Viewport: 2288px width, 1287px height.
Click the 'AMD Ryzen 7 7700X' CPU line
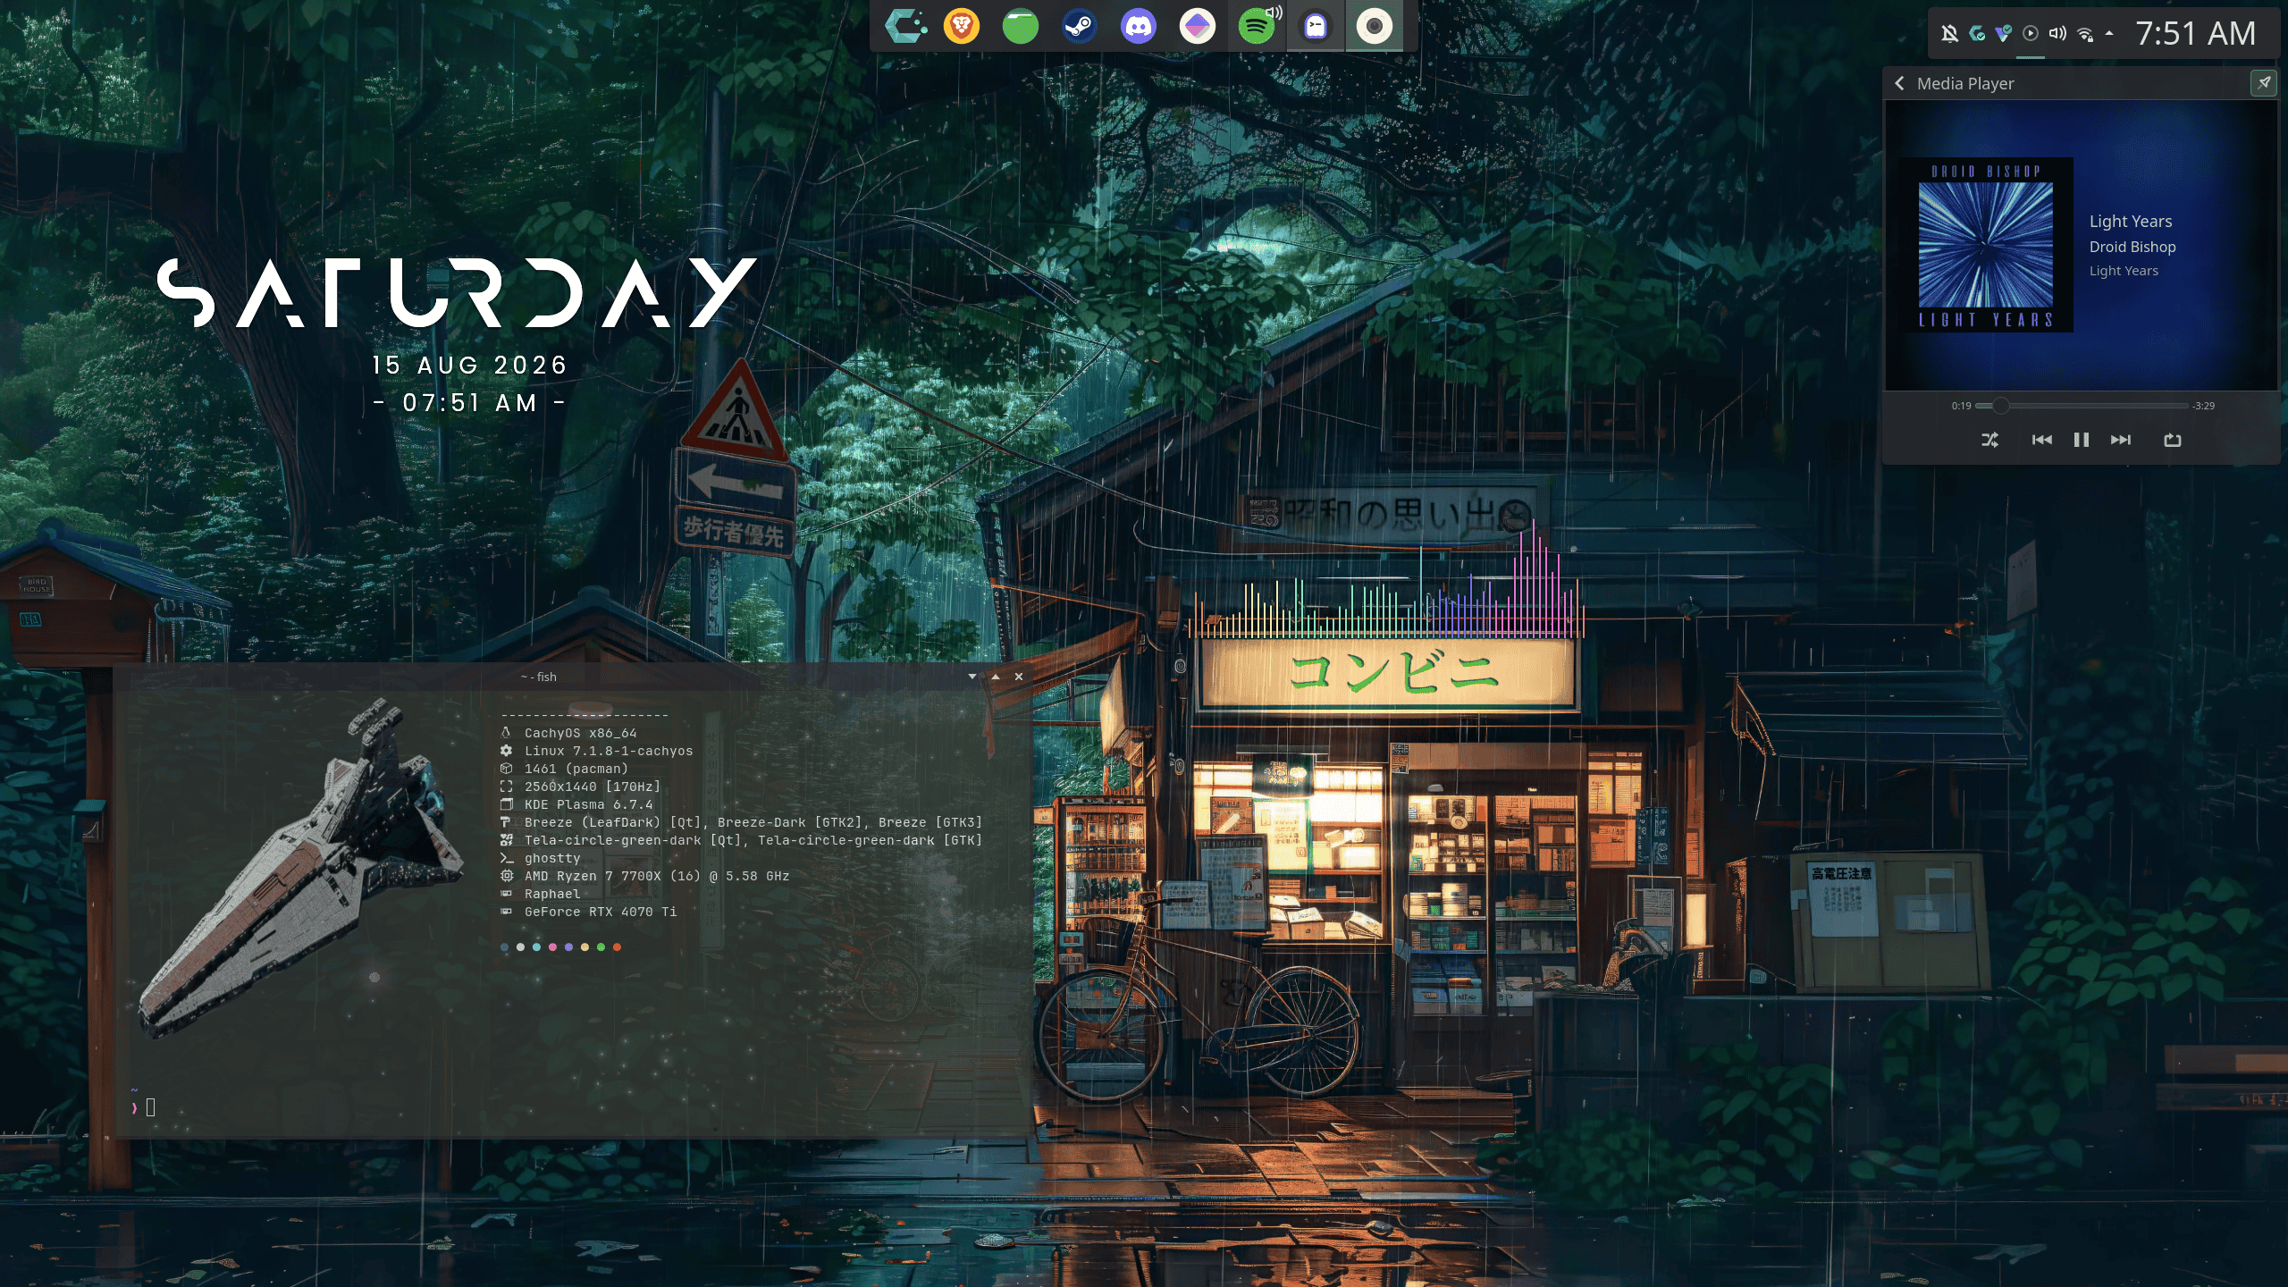tap(657, 876)
